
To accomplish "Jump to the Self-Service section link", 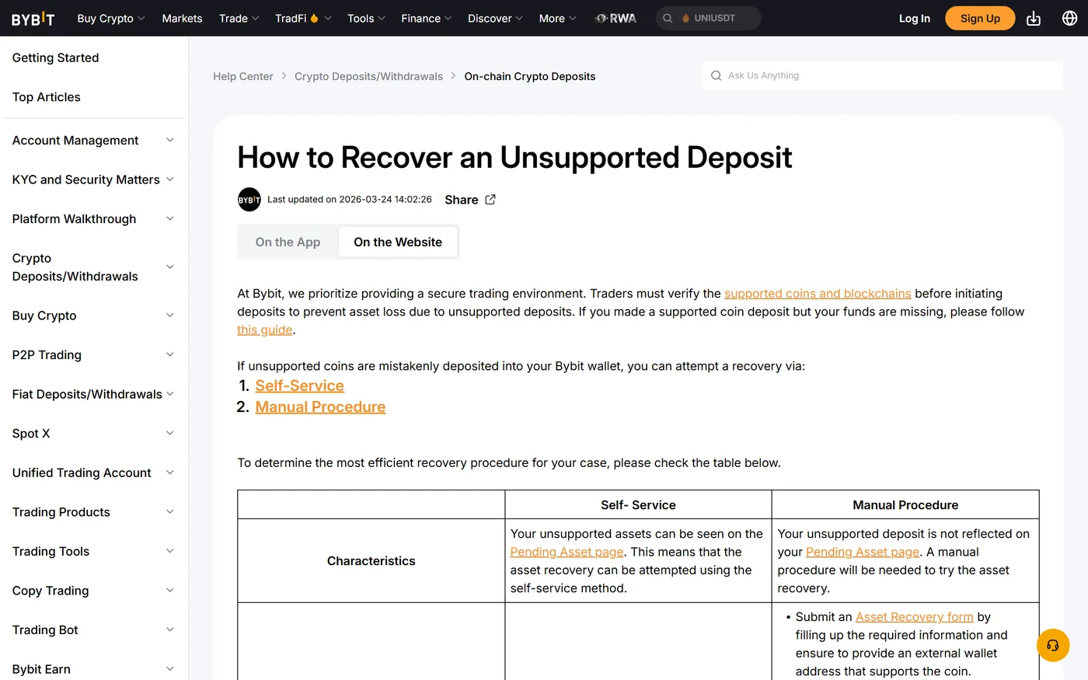I will (x=300, y=386).
